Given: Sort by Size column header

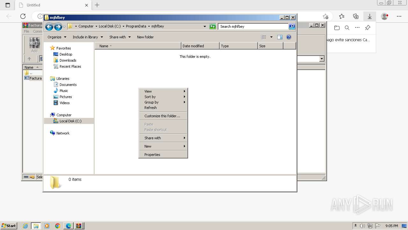Looking at the screenshot, I should 270,46.
